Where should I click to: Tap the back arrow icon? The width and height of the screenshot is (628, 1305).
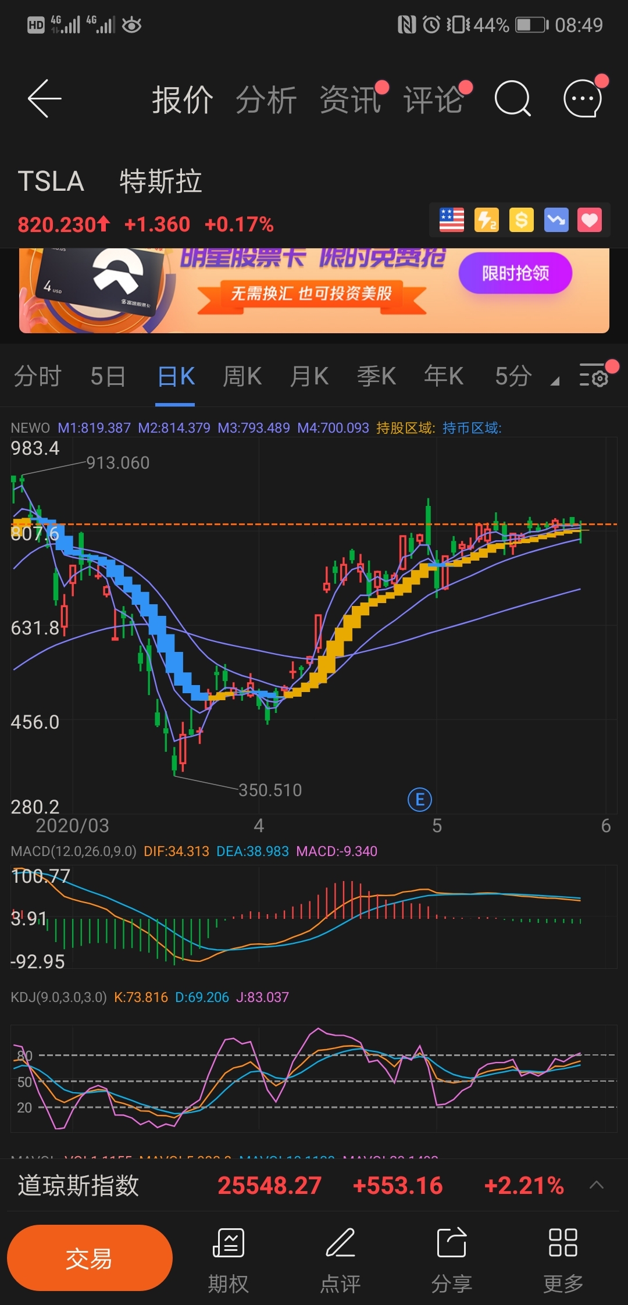(44, 99)
